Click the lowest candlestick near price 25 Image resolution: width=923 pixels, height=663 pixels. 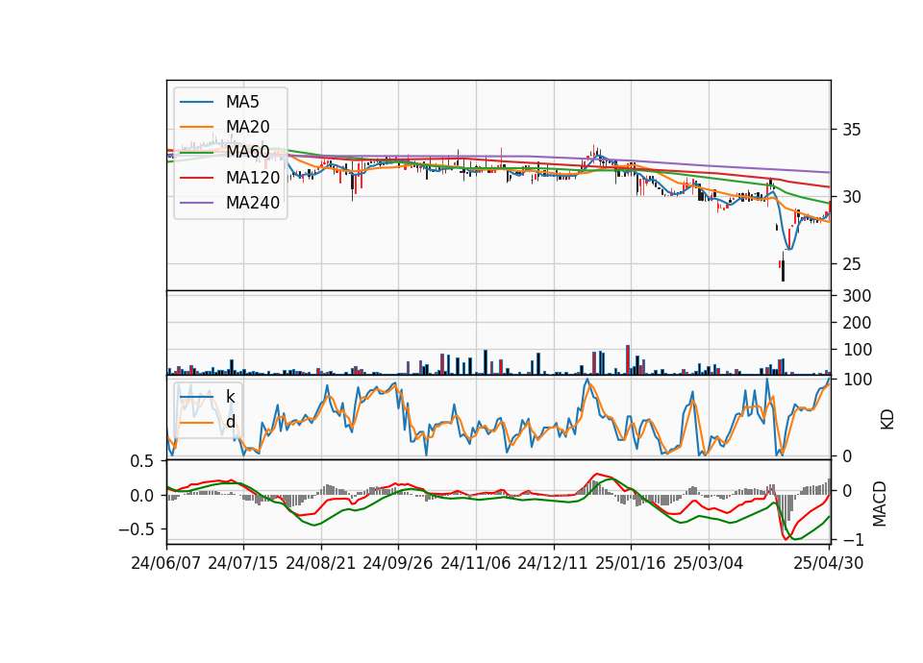tap(783, 268)
